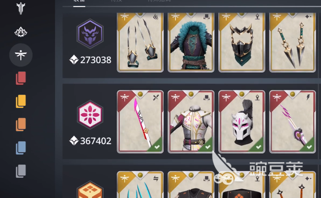Choose the black gold-horned mask helmet card
321x198 pixels.
tap(242, 43)
